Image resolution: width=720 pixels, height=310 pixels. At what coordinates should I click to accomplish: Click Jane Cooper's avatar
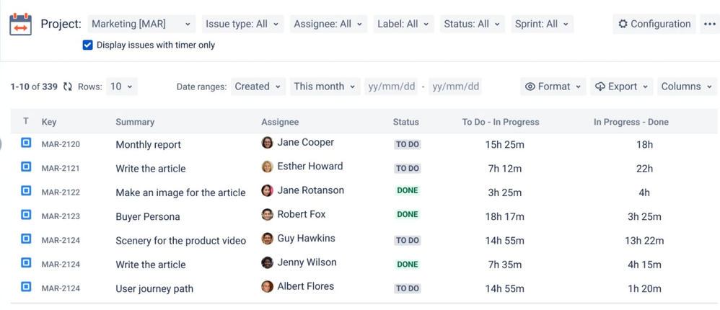[x=267, y=143]
